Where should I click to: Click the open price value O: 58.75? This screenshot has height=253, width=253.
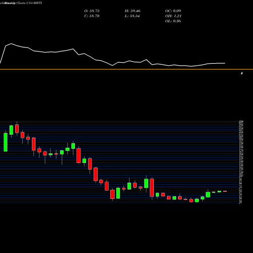tap(92, 11)
